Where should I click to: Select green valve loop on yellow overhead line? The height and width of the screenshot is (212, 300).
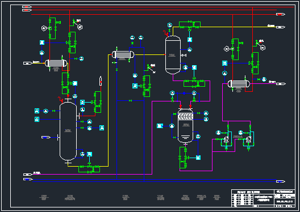(x=190, y=25)
